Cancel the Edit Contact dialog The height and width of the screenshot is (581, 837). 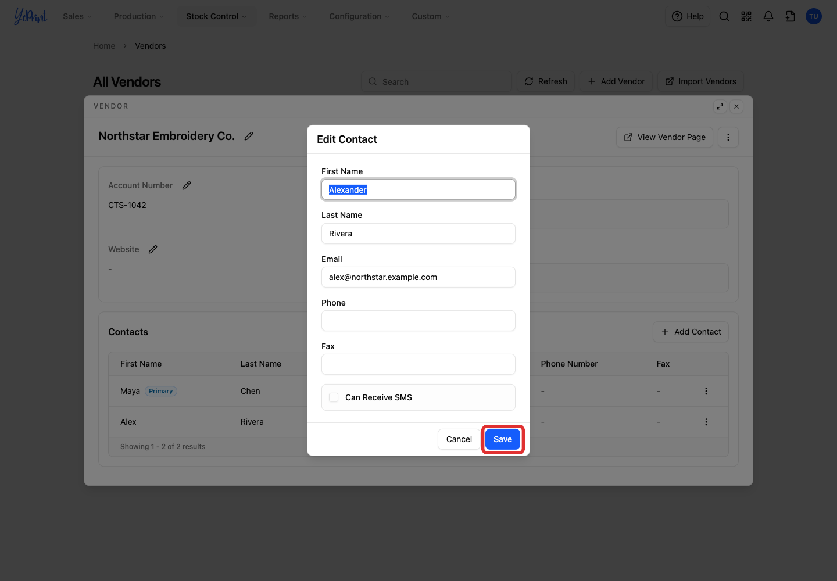click(459, 439)
